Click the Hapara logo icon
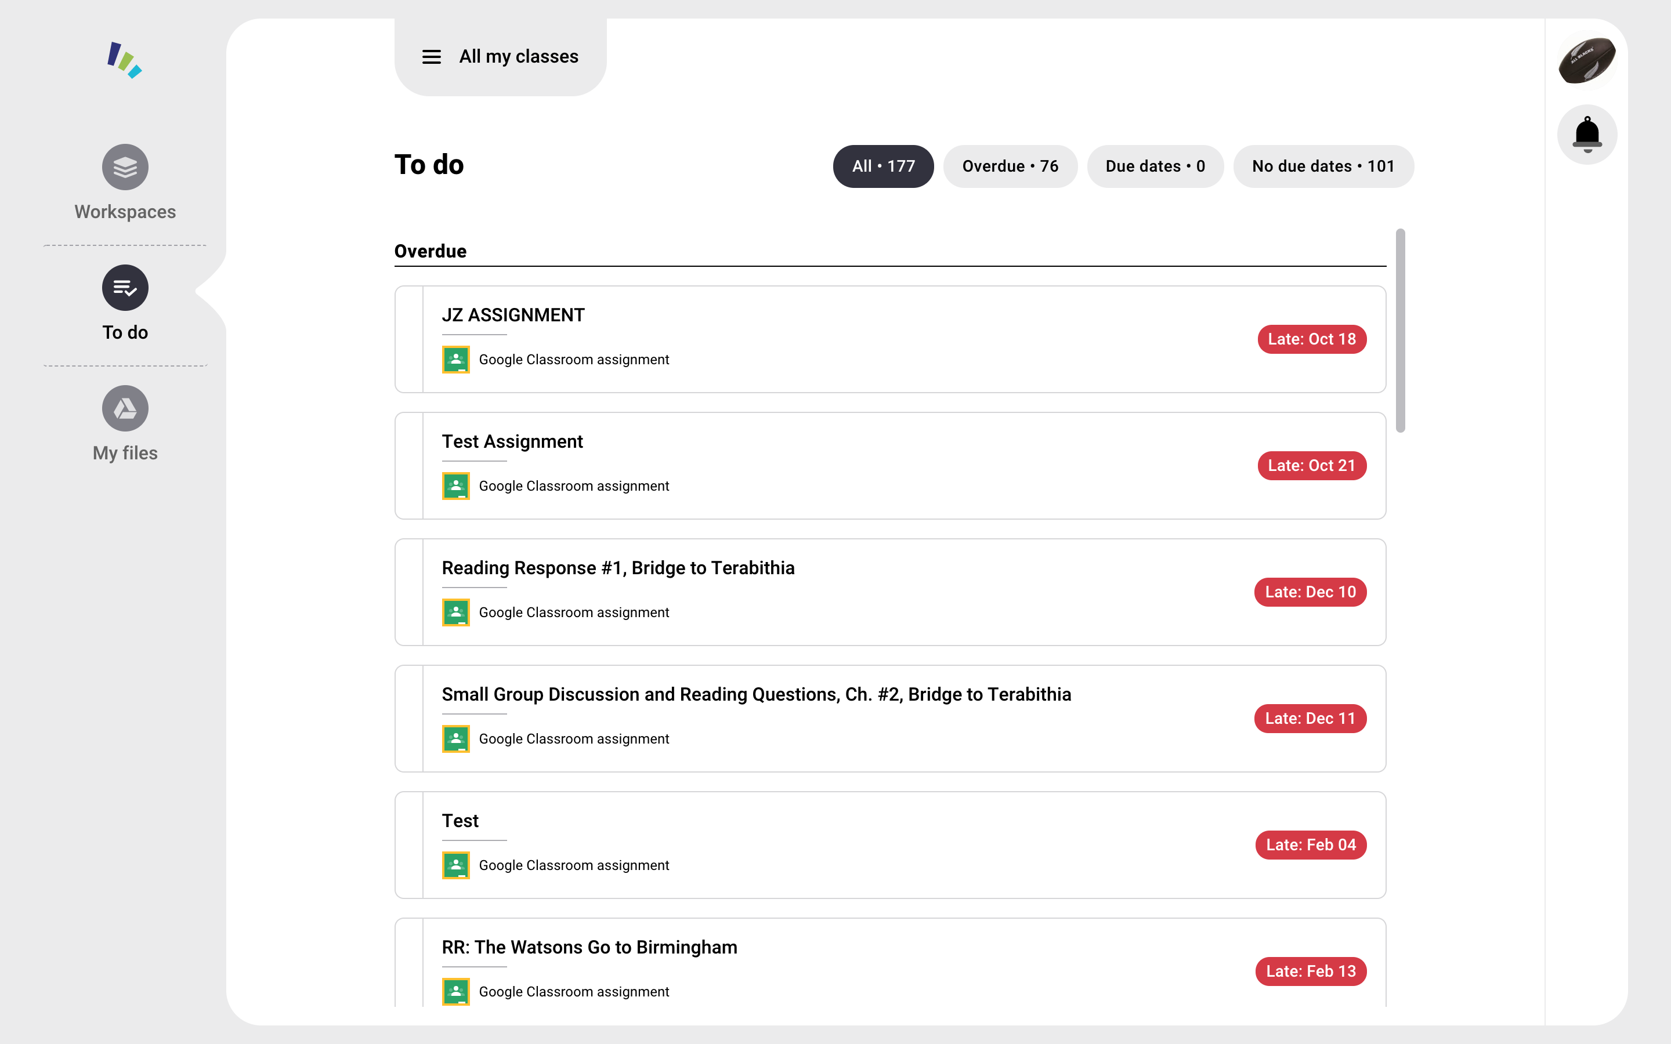Image resolution: width=1671 pixels, height=1044 pixels. tap(124, 60)
